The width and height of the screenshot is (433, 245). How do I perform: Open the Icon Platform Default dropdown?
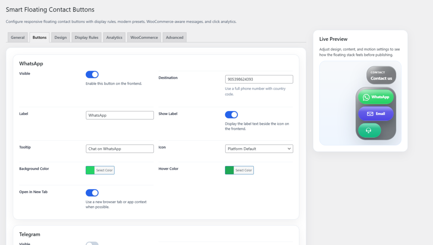click(259, 149)
